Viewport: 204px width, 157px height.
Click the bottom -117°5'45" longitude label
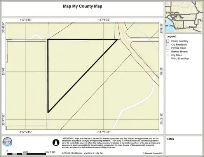25,132
